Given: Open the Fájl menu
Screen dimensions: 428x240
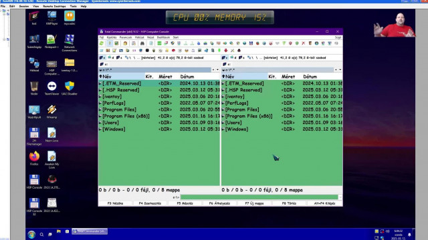Looking at the screenshot, I should 102,37.
